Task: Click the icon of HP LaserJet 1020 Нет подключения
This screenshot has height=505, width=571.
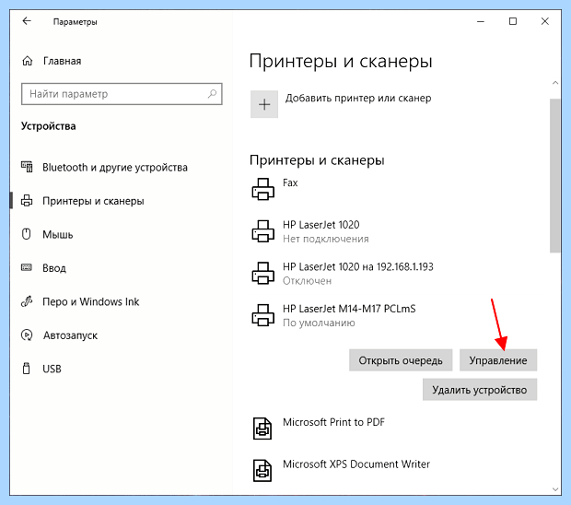Action: pos(262,231)
